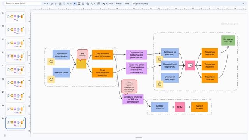Open the new slide layout dropdown arrow

(x=47, y=3)
